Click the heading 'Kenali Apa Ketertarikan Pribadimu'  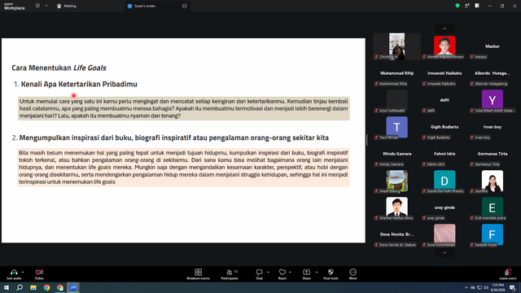pyautogui.click(x=79, y=84)
